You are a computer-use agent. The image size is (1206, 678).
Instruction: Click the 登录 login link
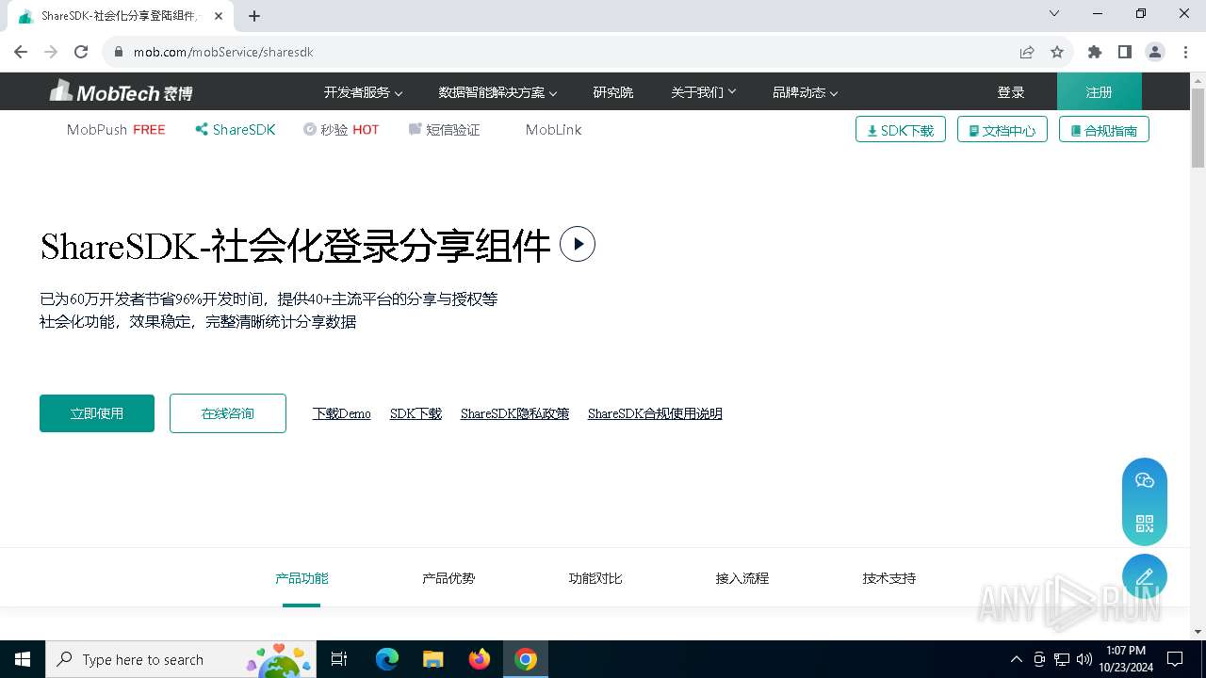coord(1011,92)
